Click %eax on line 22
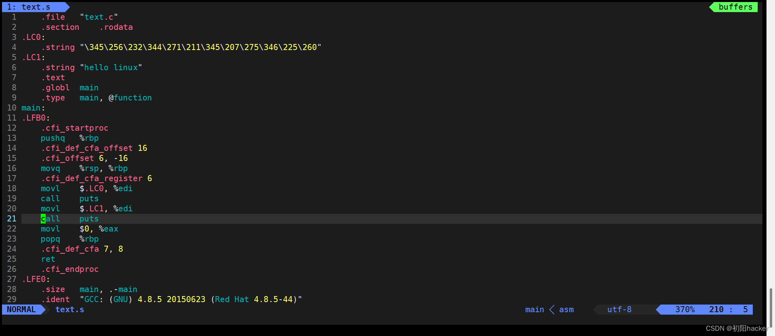Viewport: 775px width, 336px height. point(109,229)
